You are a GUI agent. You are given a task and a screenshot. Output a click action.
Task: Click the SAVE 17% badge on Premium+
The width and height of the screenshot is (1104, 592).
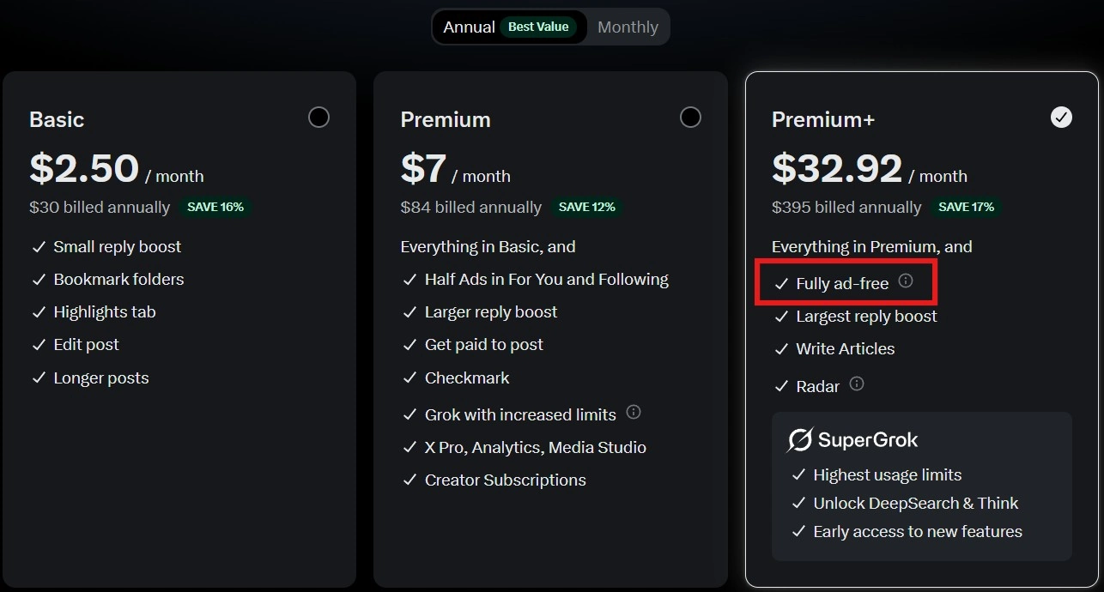pyautogui.click(x=967, y=207)
